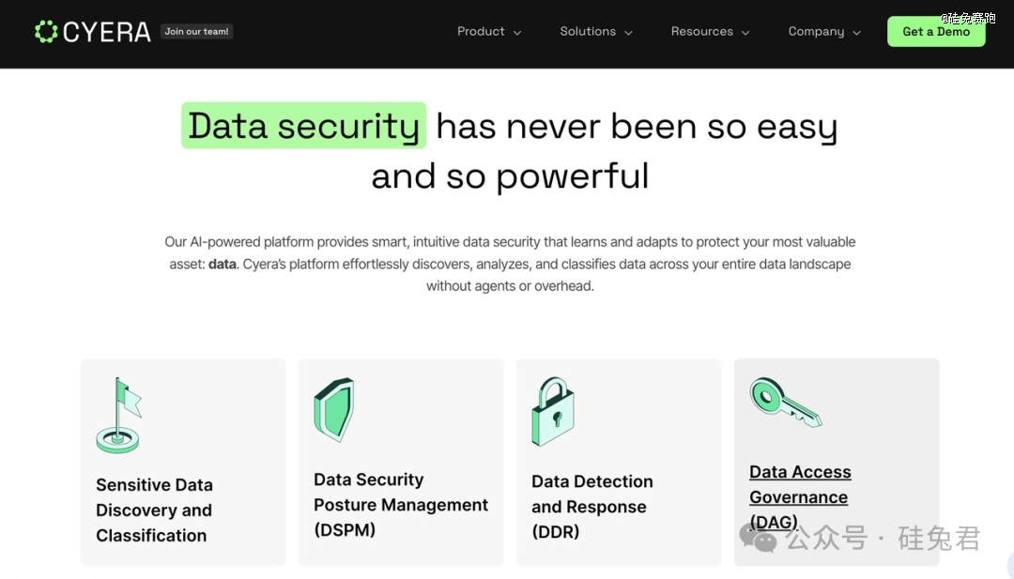
Task: Open the Product menu
Action: [x=481, y=32]
